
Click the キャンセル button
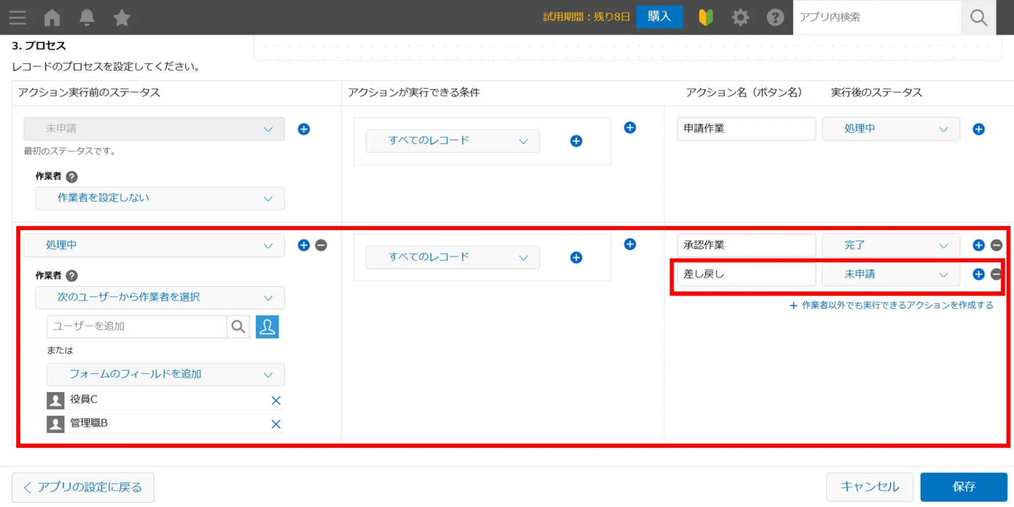coord(869,487)
